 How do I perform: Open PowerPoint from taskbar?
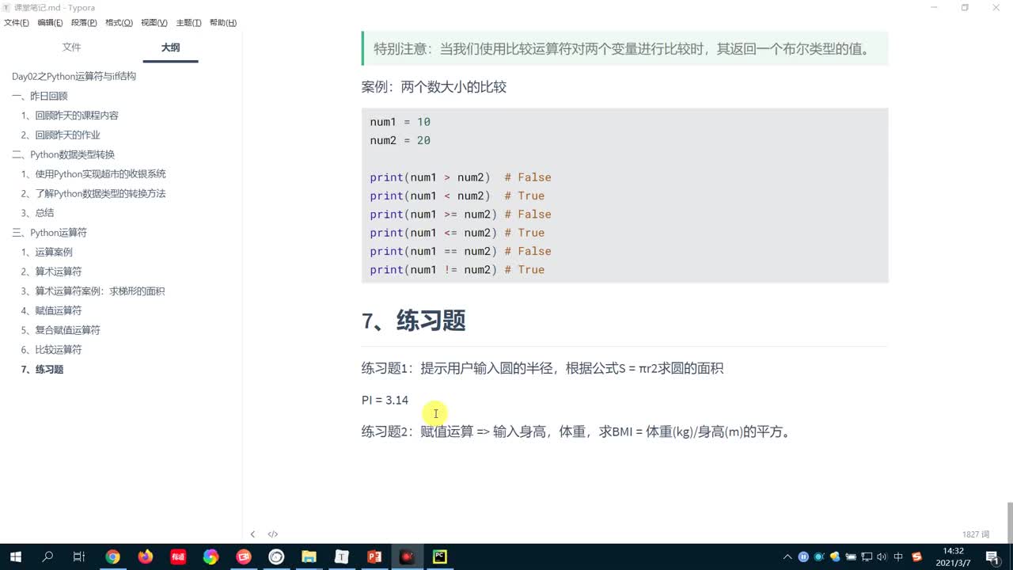point(374,557)
